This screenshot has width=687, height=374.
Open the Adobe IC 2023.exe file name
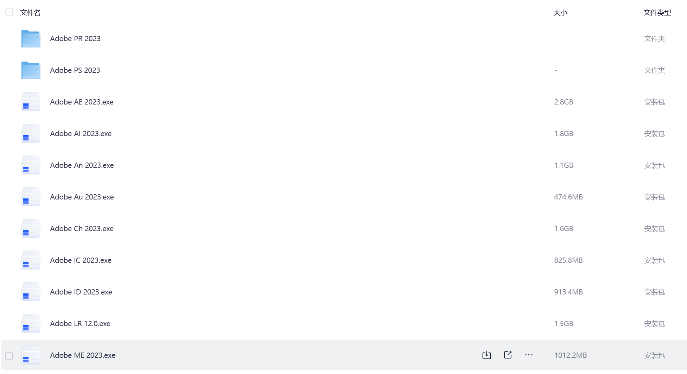81,260
